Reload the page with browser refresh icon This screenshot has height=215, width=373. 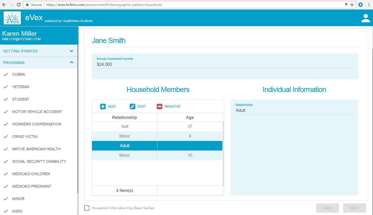point(19,5)
